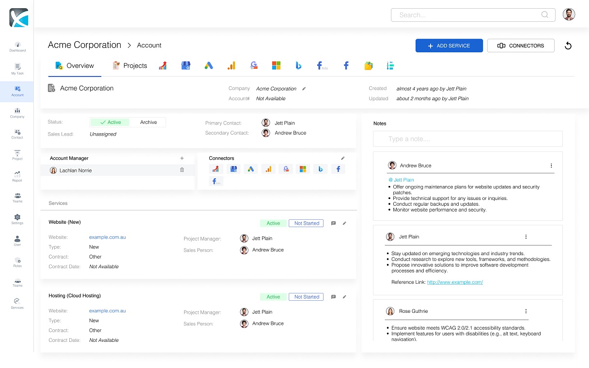The width and height of the screenshot is (589, 368).
Task: Toggle the Active status for Website service
Action: click(x=273, y=223)
